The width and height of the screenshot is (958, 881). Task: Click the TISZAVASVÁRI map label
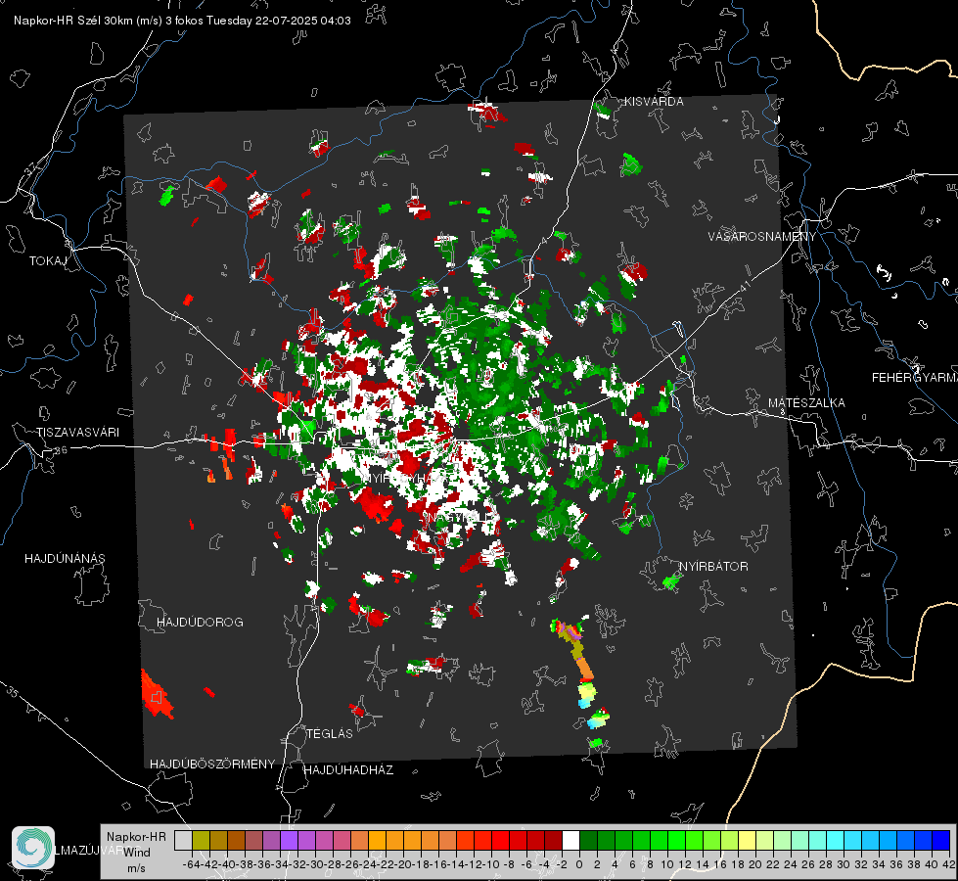[x=77, y=433]
